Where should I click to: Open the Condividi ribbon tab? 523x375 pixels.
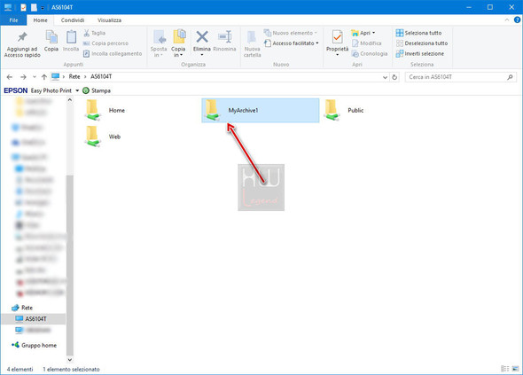click(x=73, y=20)
